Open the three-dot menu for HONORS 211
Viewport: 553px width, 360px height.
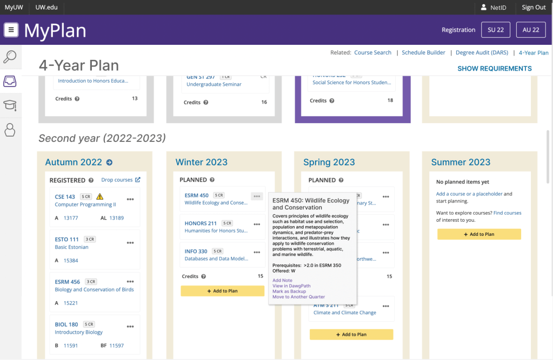coord(256,223)
